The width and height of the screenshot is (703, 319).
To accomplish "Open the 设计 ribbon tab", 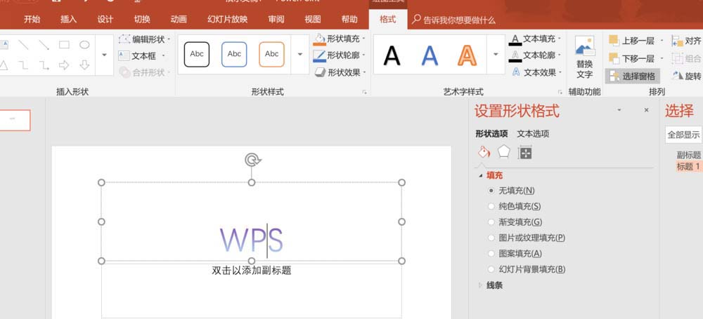I will [105, 19].
